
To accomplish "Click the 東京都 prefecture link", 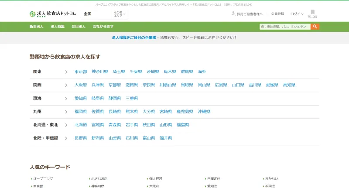I will tap(81, 72).
